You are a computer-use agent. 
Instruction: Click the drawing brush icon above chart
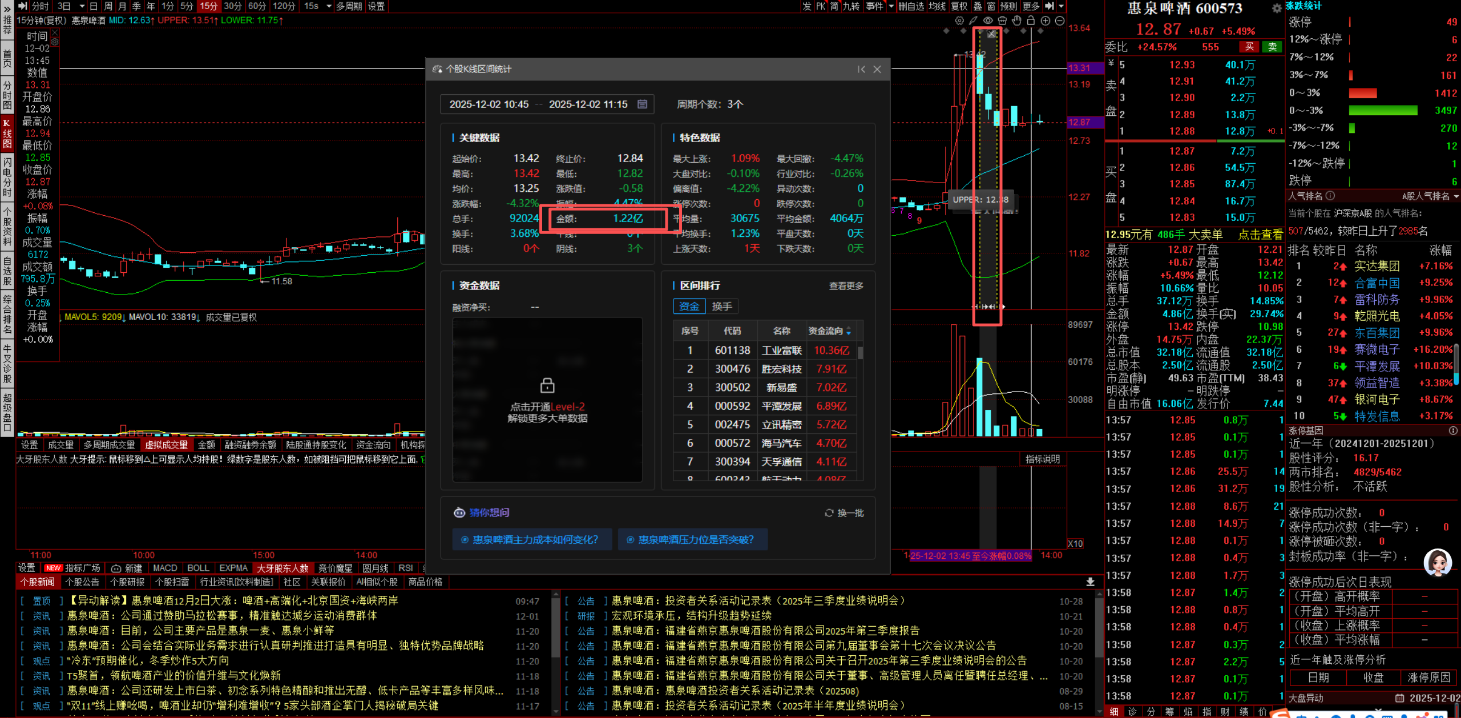974,21
